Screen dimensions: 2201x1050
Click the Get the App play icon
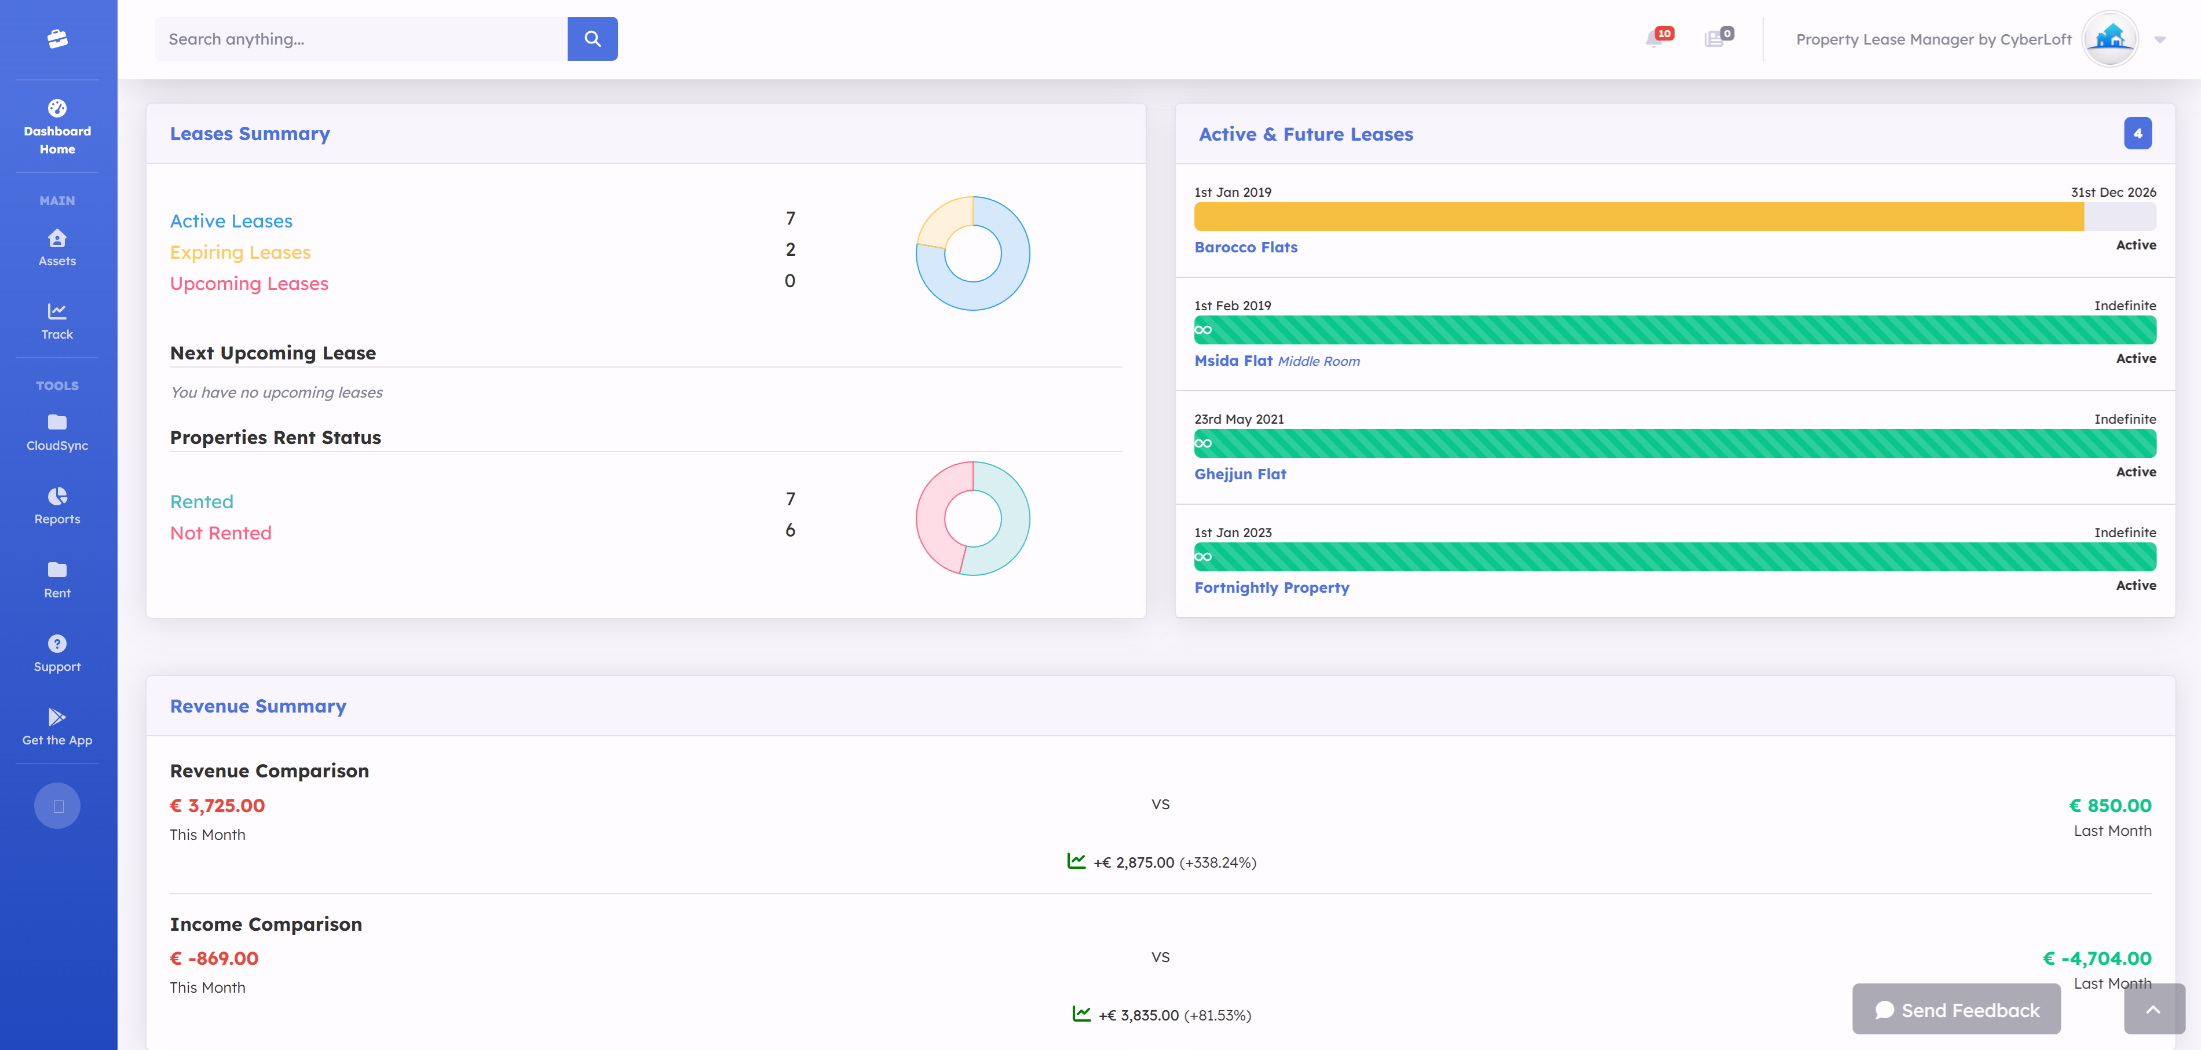tap(57, 717)
